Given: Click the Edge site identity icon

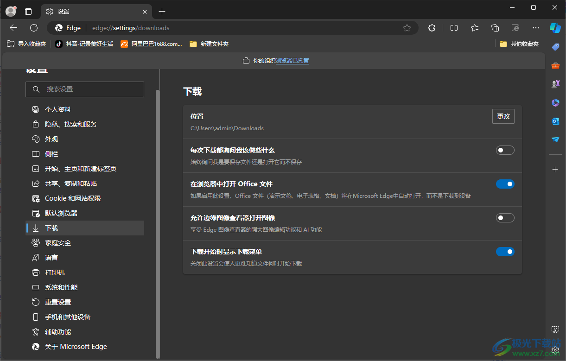Looking at the screenshot, I should coord(59,28).
